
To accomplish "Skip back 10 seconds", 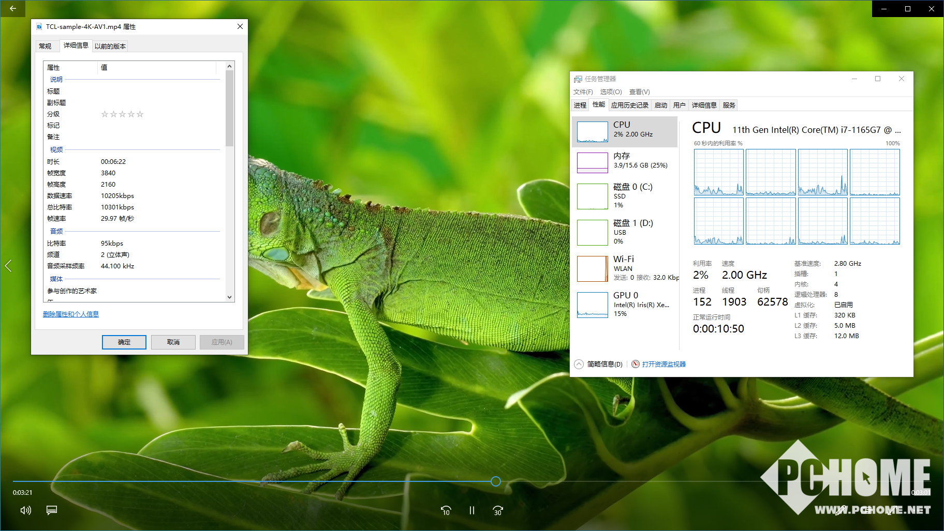I will (x=446, y=510).
